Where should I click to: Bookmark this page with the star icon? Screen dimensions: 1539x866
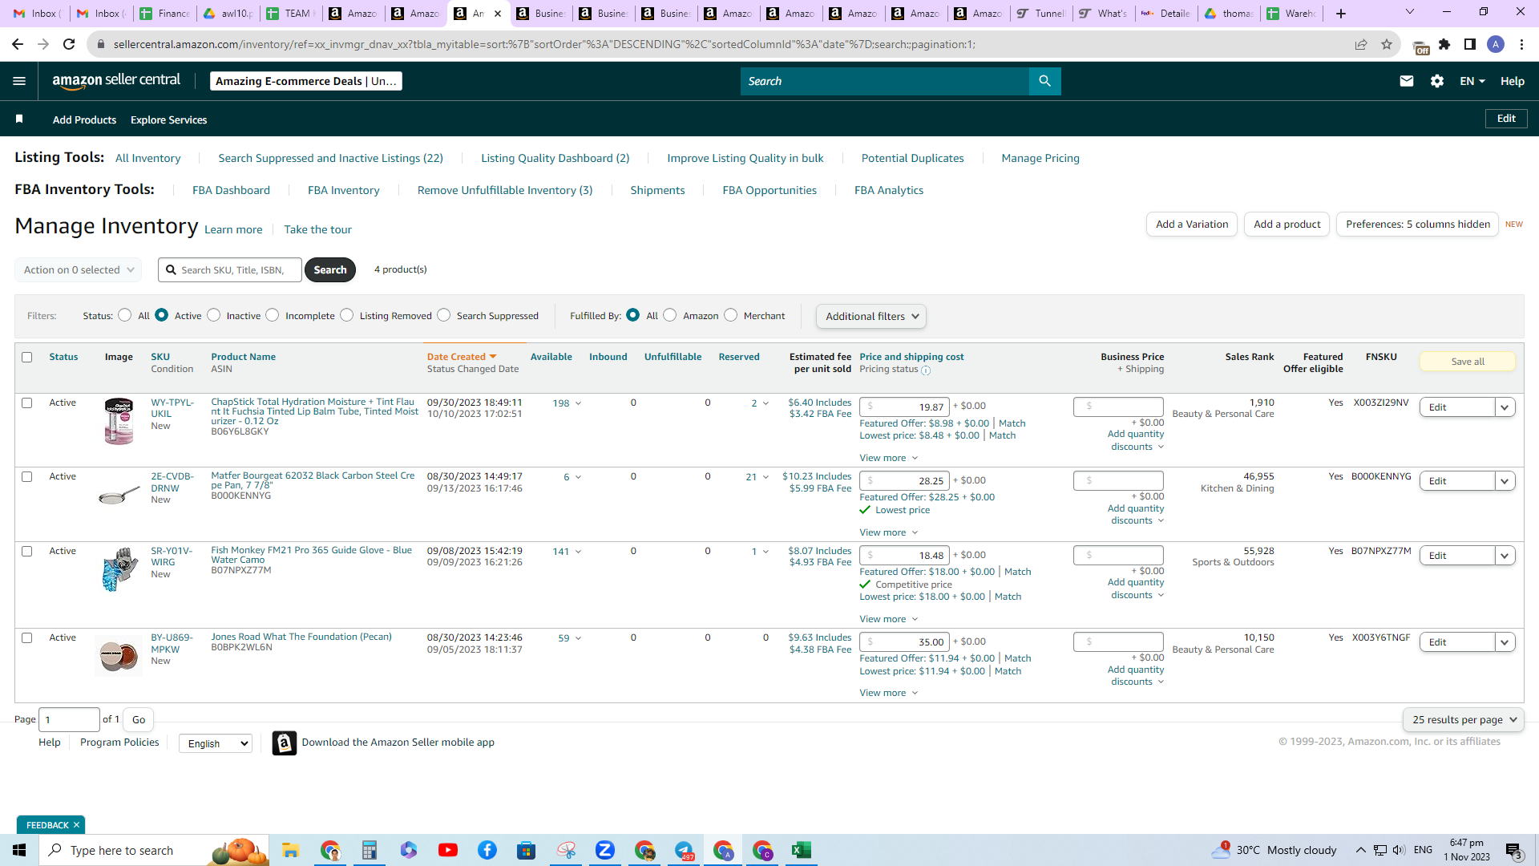click(1387, 44)
